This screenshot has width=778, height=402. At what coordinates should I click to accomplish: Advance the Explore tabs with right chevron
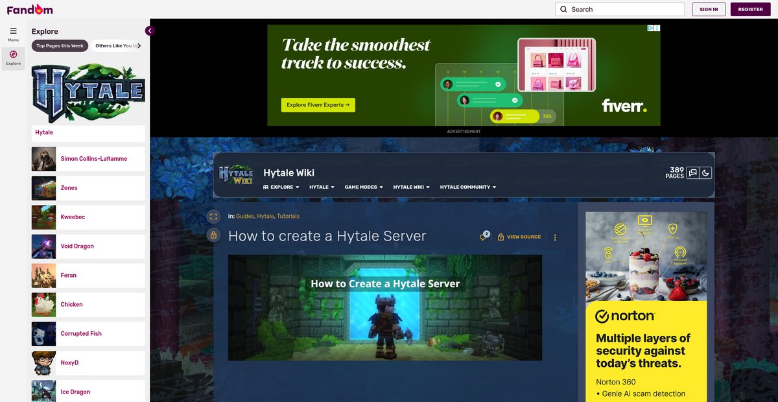pyautogui.click(x=139, y=46)
